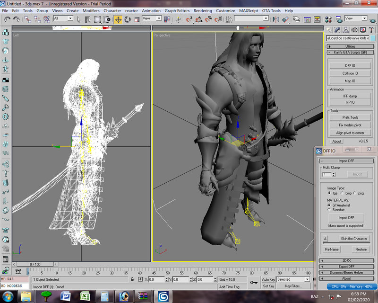The height and width of the screenshot is (303, 378).
Task: Toggle the Window/Crossing selection mode
Action: point(107,19)
